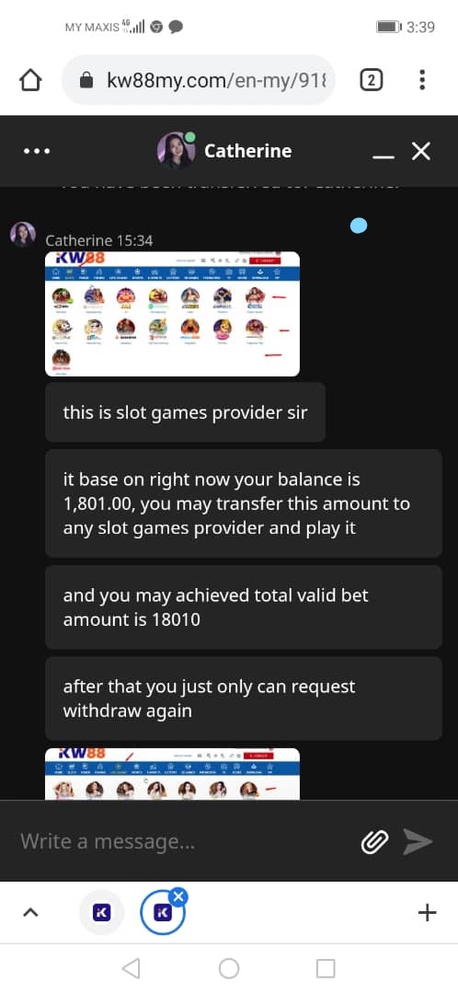Add a new tab with plus icon

click(x=428, y=912)
